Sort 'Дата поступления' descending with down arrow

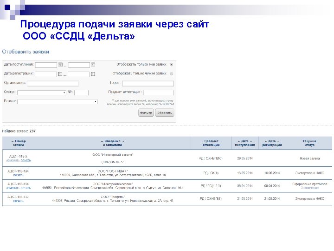251,141
